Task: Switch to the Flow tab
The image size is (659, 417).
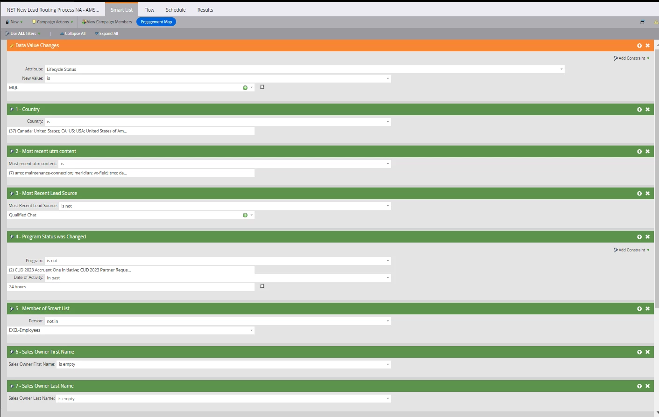Action: pos(149,10)
